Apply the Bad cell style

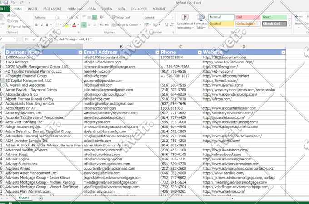pos(248,17)
